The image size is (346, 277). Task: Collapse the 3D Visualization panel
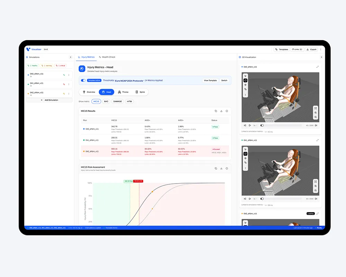pos(321,57)
